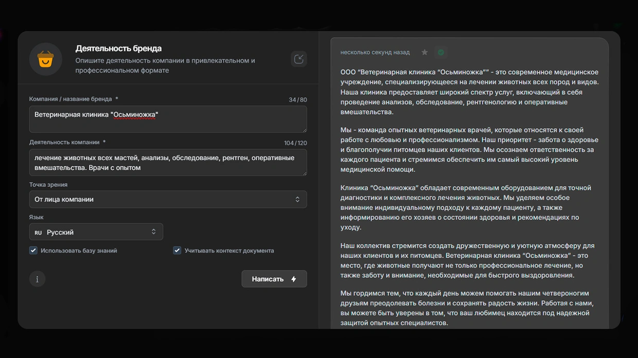The image size is (638, 358).
Task: Open the "Точка зрения" dropdown
Action: click(168, 199)
